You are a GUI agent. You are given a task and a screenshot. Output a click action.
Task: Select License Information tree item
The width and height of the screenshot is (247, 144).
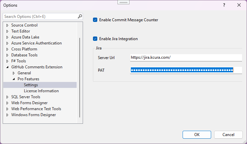pyautogui.click(x=41, y=91)
